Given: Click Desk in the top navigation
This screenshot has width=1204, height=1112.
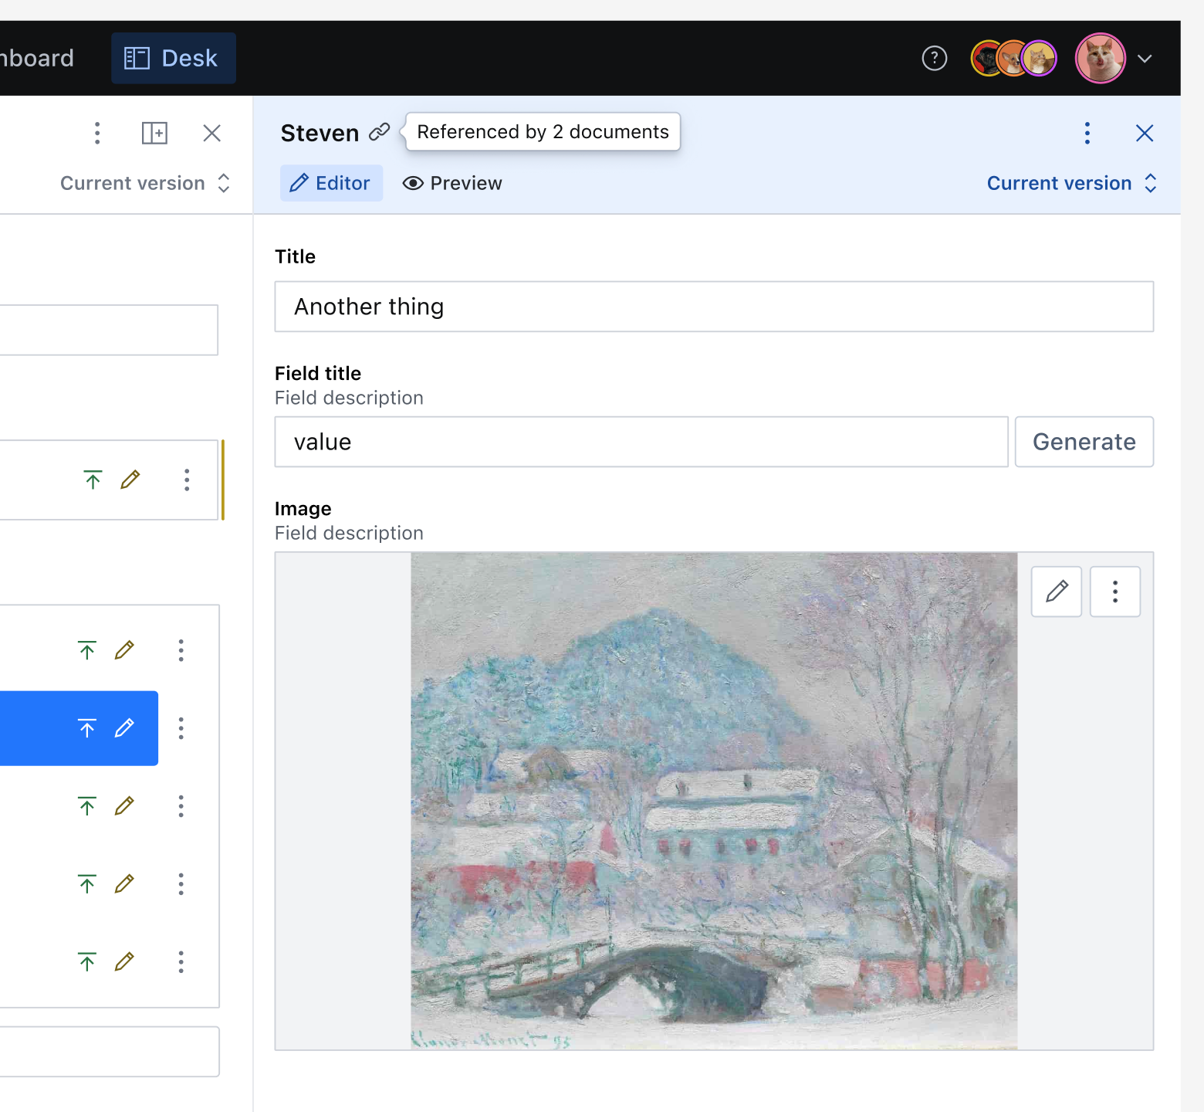Looking at the screenshot, I should pyautogui.click(x=173, y=57).
